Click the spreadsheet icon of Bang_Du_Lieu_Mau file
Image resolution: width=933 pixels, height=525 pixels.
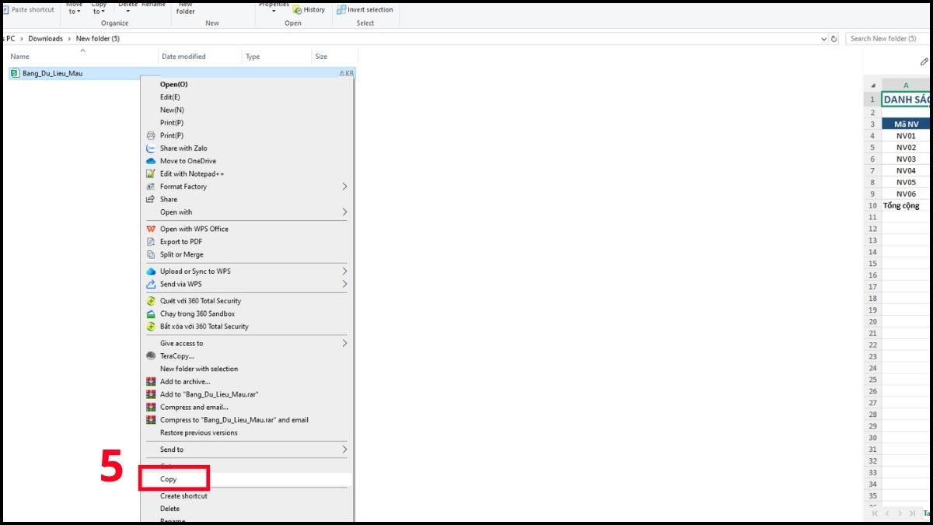[16, 73]
